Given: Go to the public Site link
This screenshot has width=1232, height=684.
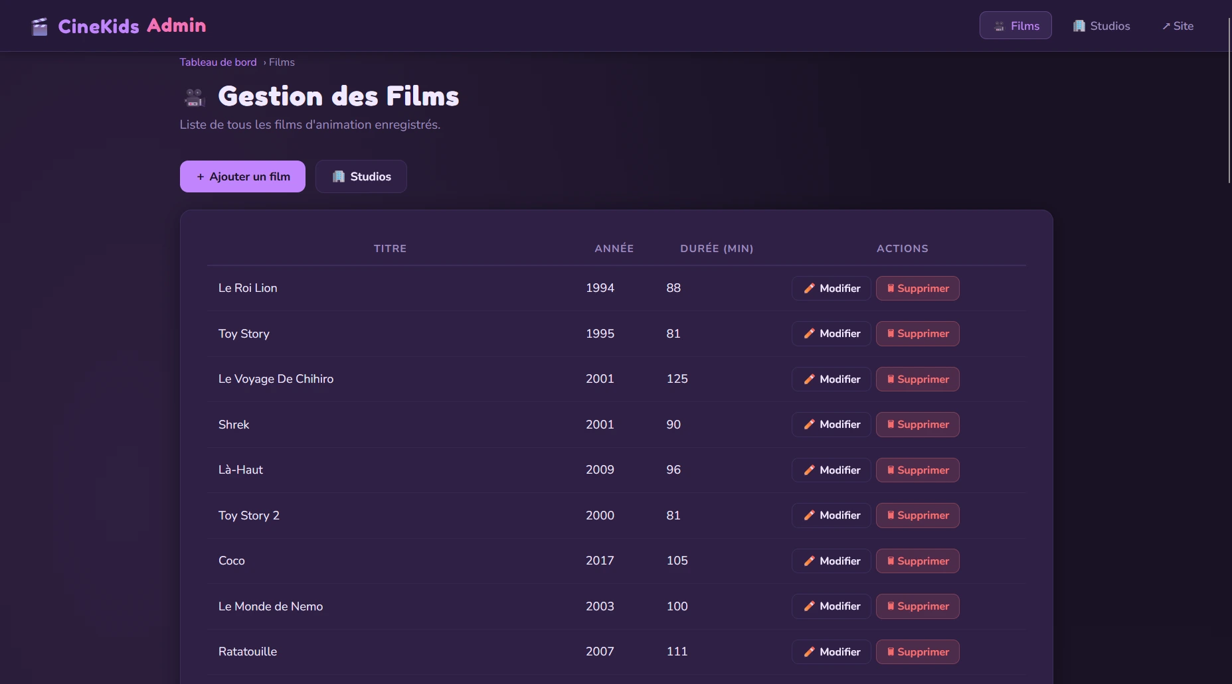Looking at the screenshot, I should pos(1178,25).
